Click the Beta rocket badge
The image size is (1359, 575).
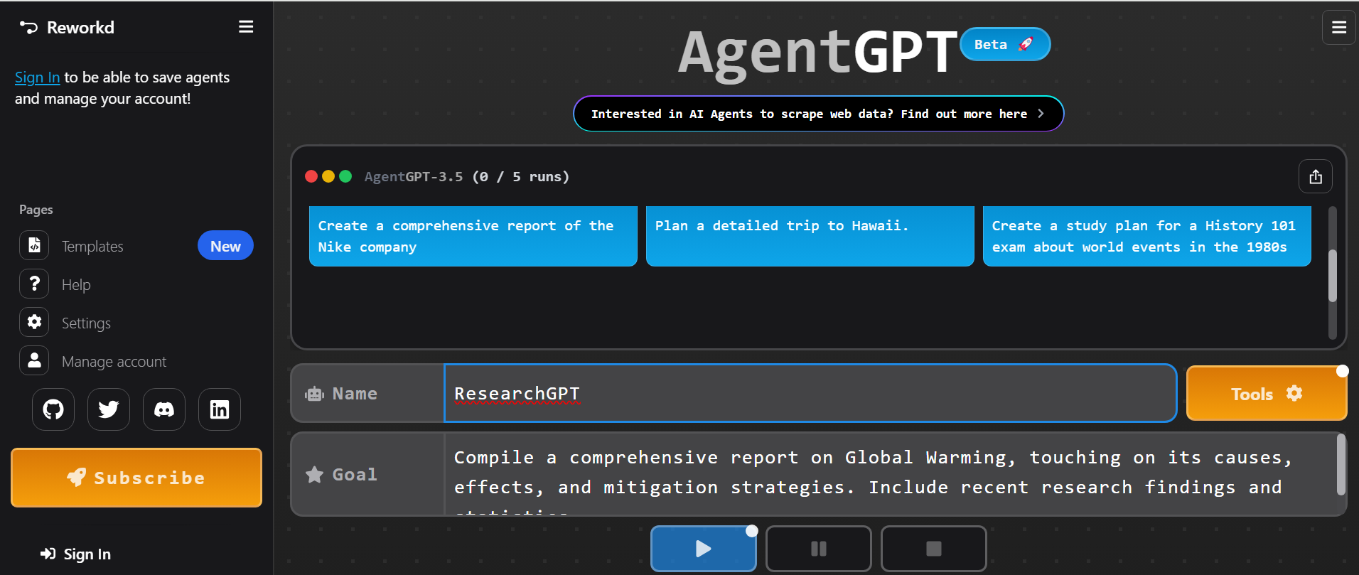(x=1005, y=44)
